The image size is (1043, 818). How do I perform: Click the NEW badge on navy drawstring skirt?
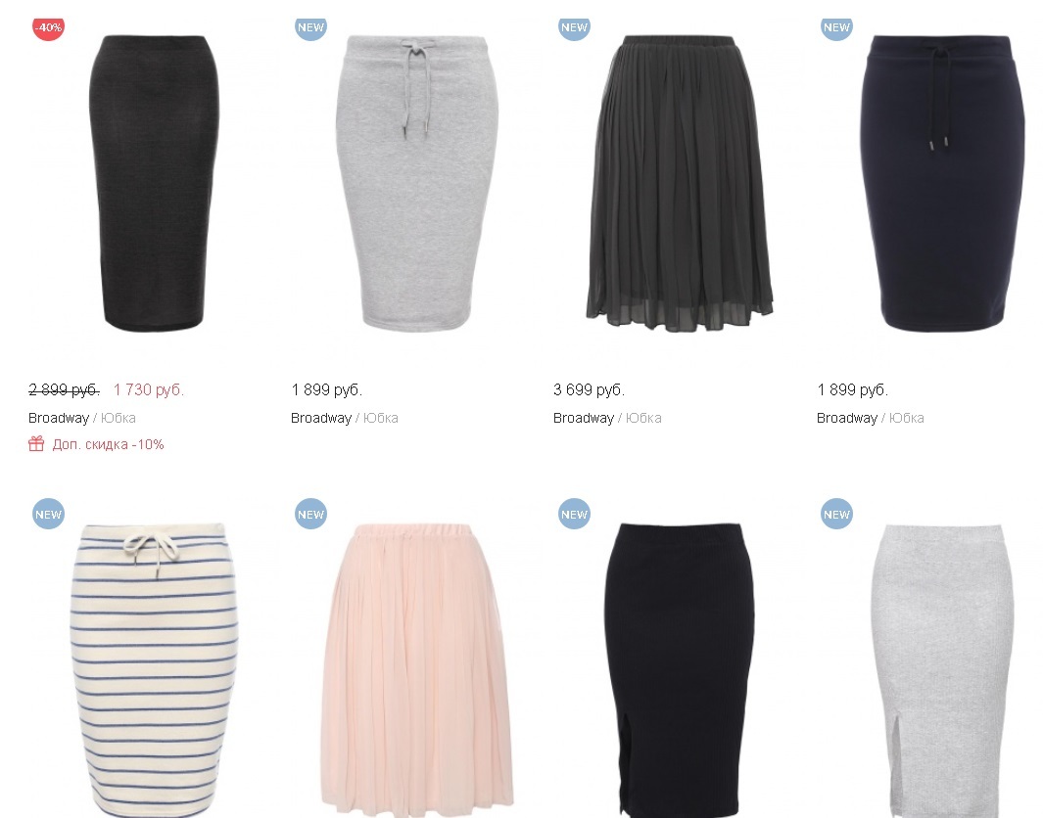836,28
